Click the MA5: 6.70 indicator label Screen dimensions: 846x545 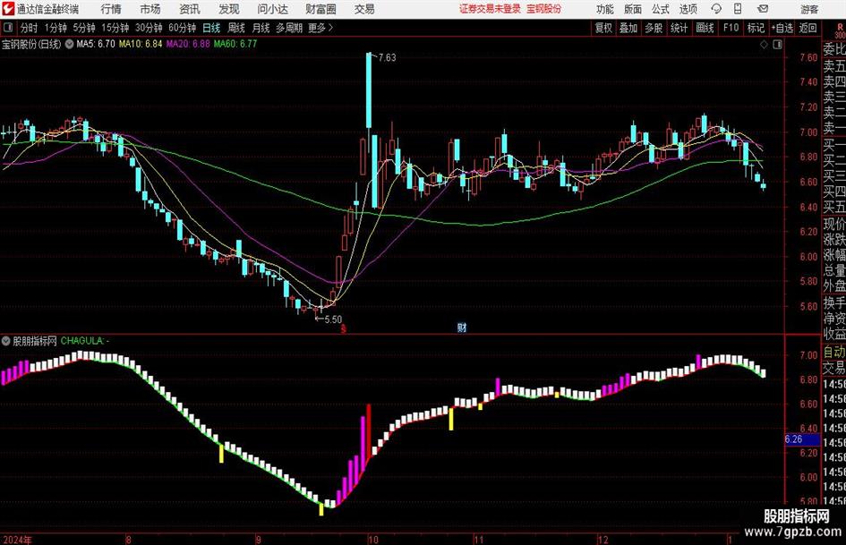pyautogui.click(x=96, y=44)
